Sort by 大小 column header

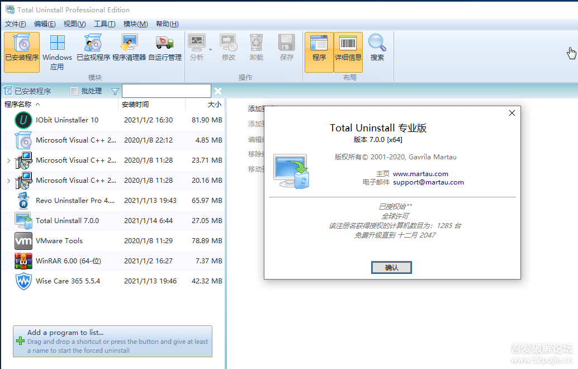[205, 105]
